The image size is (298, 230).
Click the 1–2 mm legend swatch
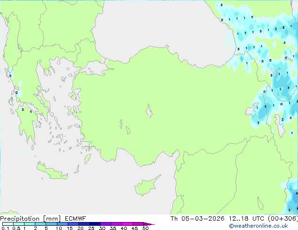(x=30, y=224)
